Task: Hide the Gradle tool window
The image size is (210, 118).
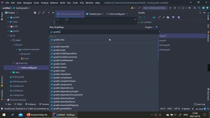Action: tap(204, 13)
